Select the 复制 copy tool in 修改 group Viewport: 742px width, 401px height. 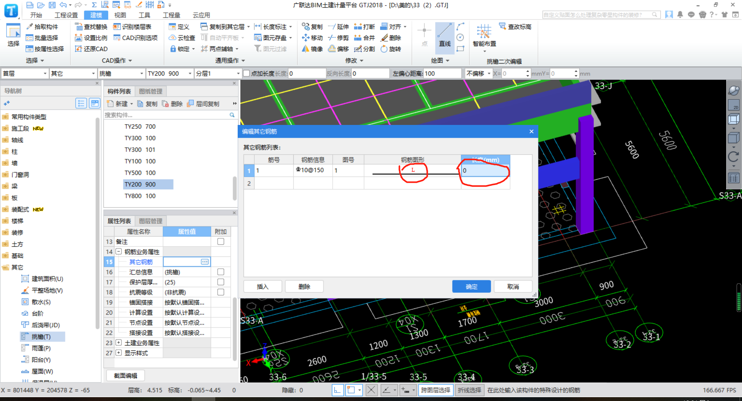point(312,27)
